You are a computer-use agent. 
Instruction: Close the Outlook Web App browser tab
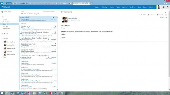click(x=89, y=4)
